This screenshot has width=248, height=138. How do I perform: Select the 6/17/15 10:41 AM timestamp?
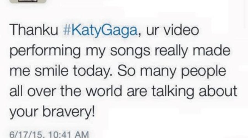click(x=49, y=135)
